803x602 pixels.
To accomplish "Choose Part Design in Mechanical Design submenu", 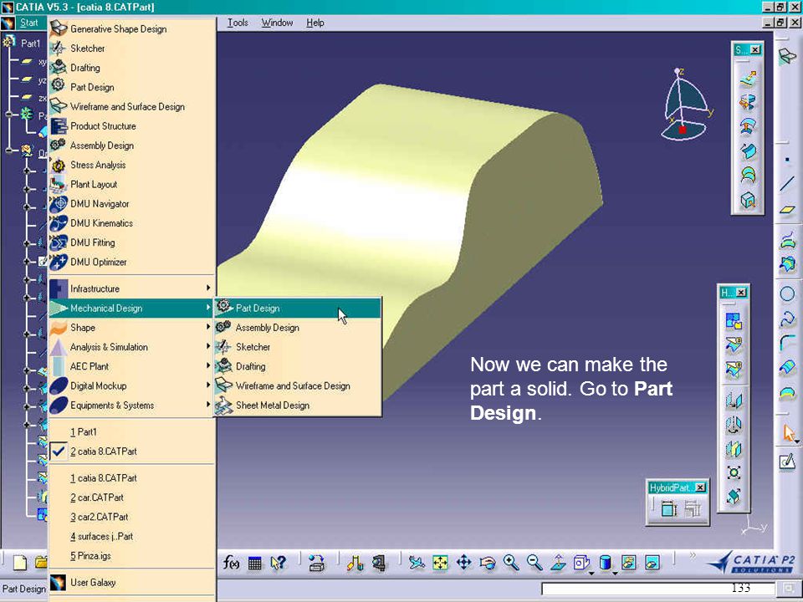I will 298,309.
